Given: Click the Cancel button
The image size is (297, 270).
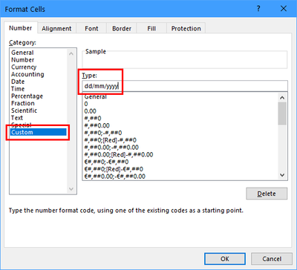Looking at the screenshot, I should click(x=272, y=259).
